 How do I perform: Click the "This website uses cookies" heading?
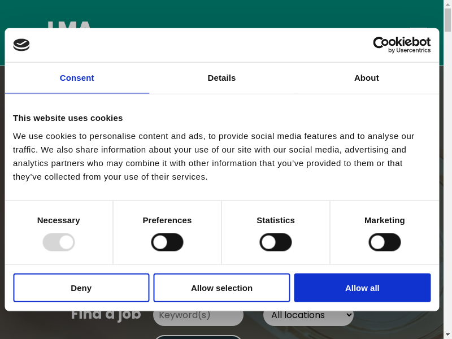tap(68, 118)
